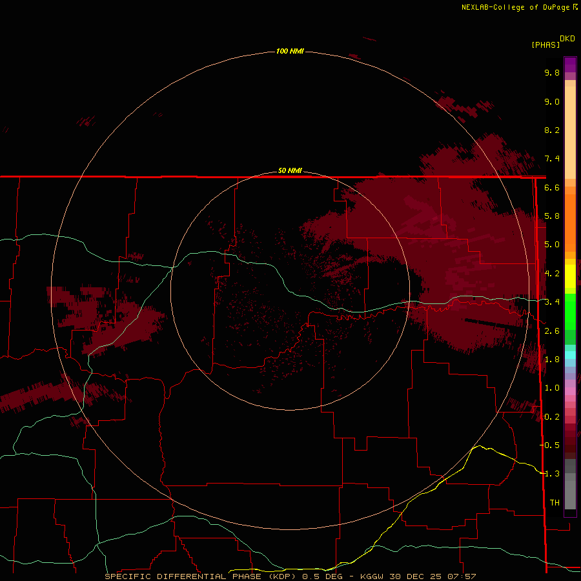
Task: Click the purple top segment of the color bar
Action: (570, 65)
